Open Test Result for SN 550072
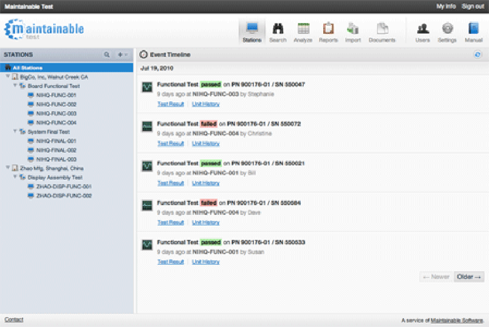Viewport: 489px width, 327px height. click(x=171, y=143)
